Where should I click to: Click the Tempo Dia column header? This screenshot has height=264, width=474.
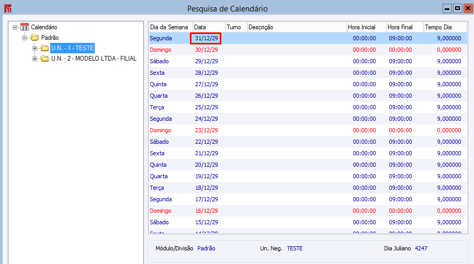(x=445, y=27)
